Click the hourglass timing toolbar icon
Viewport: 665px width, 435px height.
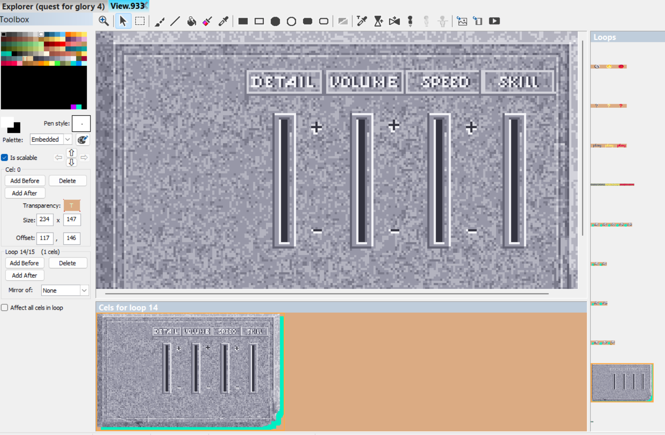(x=378, y=21)
